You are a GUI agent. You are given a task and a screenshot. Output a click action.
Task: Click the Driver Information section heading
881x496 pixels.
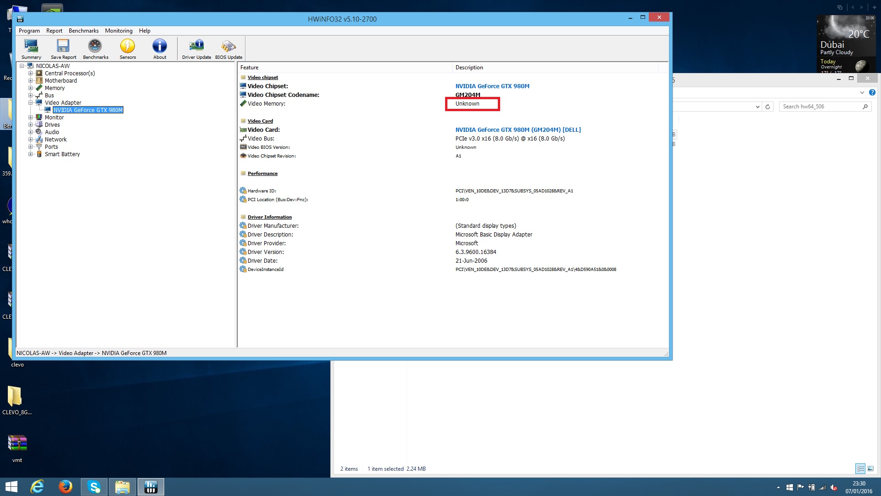point(270,217)
